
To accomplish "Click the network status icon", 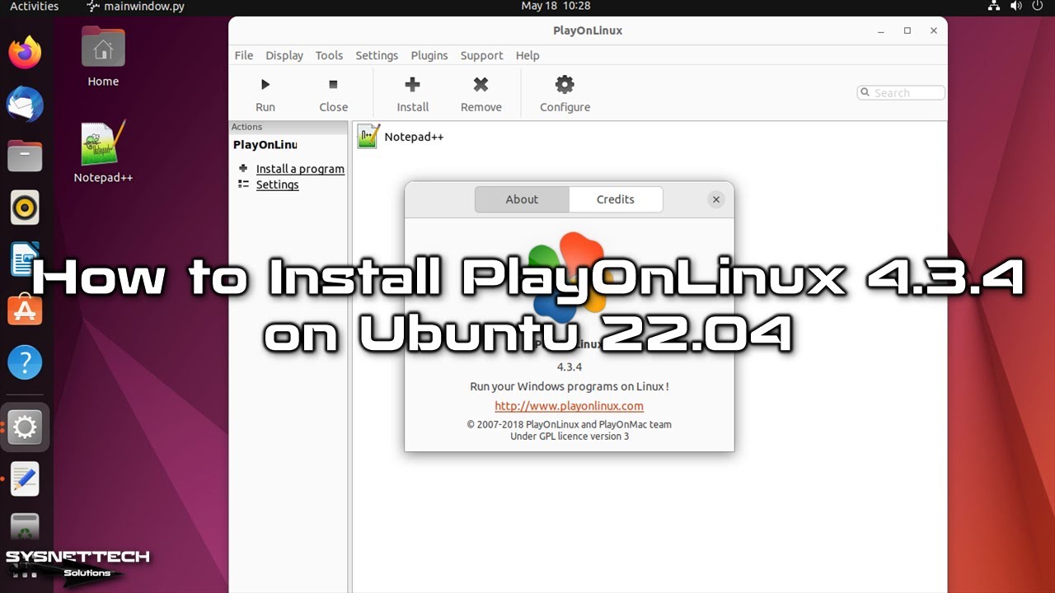I will [x=992, y=7].
